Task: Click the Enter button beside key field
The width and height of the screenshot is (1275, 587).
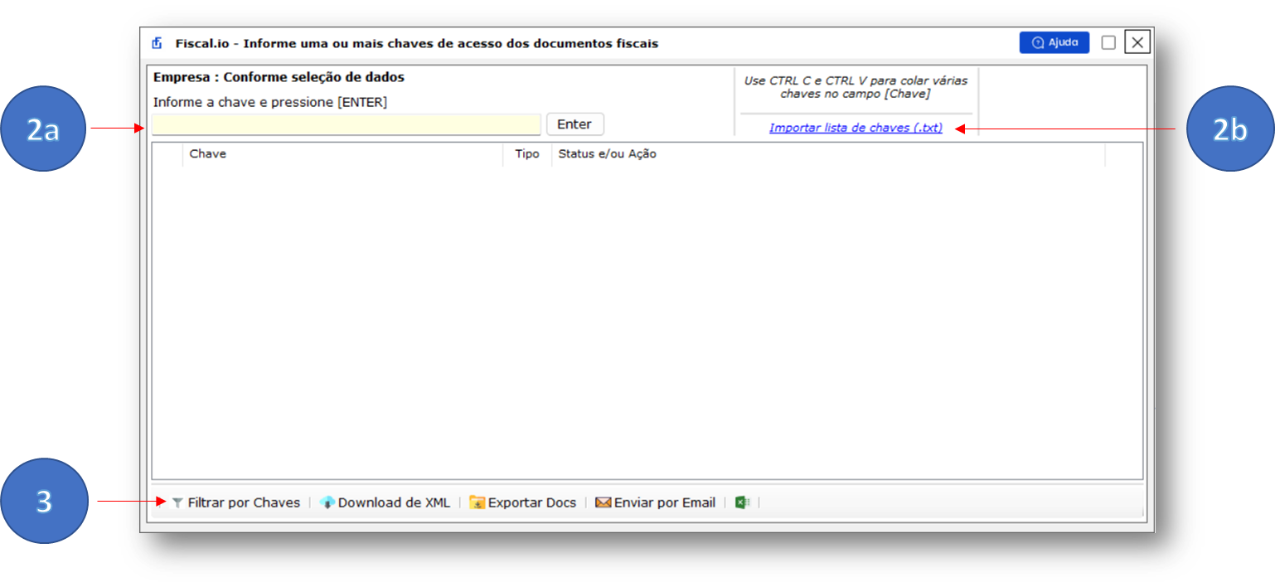Action: point(574,124)
